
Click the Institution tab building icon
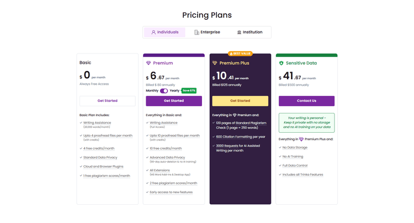(x=239, y=32)
